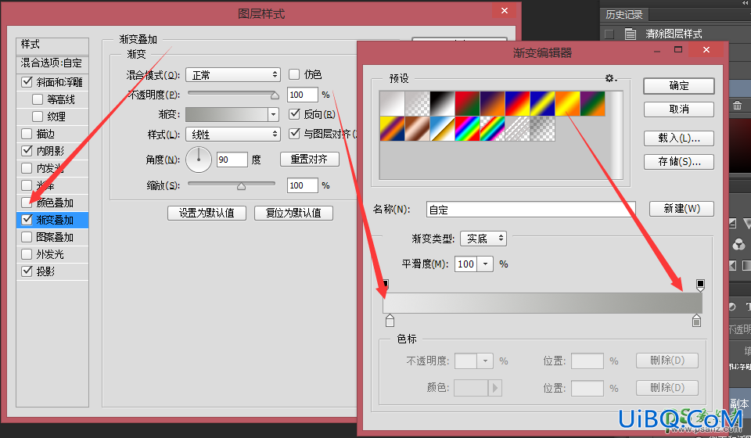This screenshot has height=438, width=751.
Task: Click the 载入(L)... button
Action: (x=679, y=138)
